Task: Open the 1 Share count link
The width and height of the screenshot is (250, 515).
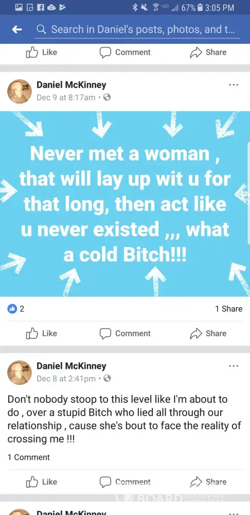Action: click(229, 308)
